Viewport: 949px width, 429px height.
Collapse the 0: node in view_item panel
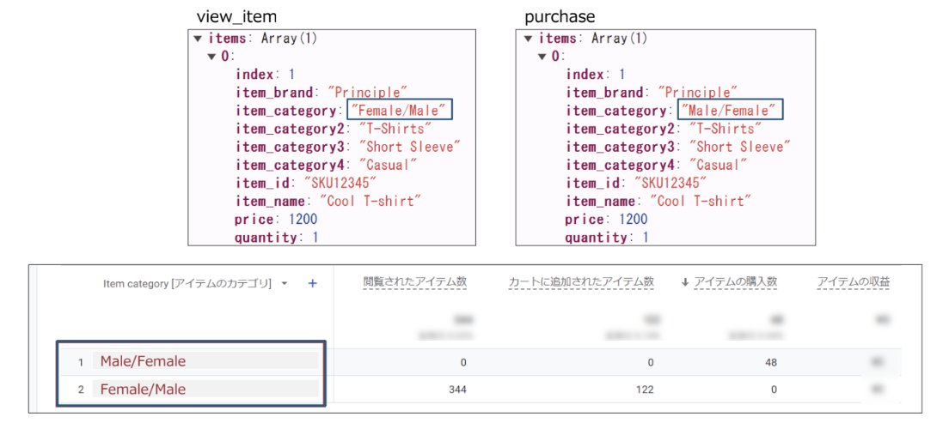pos(212,57)
